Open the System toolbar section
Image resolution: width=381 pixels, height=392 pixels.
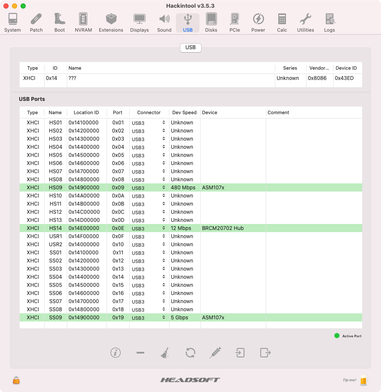12,23
